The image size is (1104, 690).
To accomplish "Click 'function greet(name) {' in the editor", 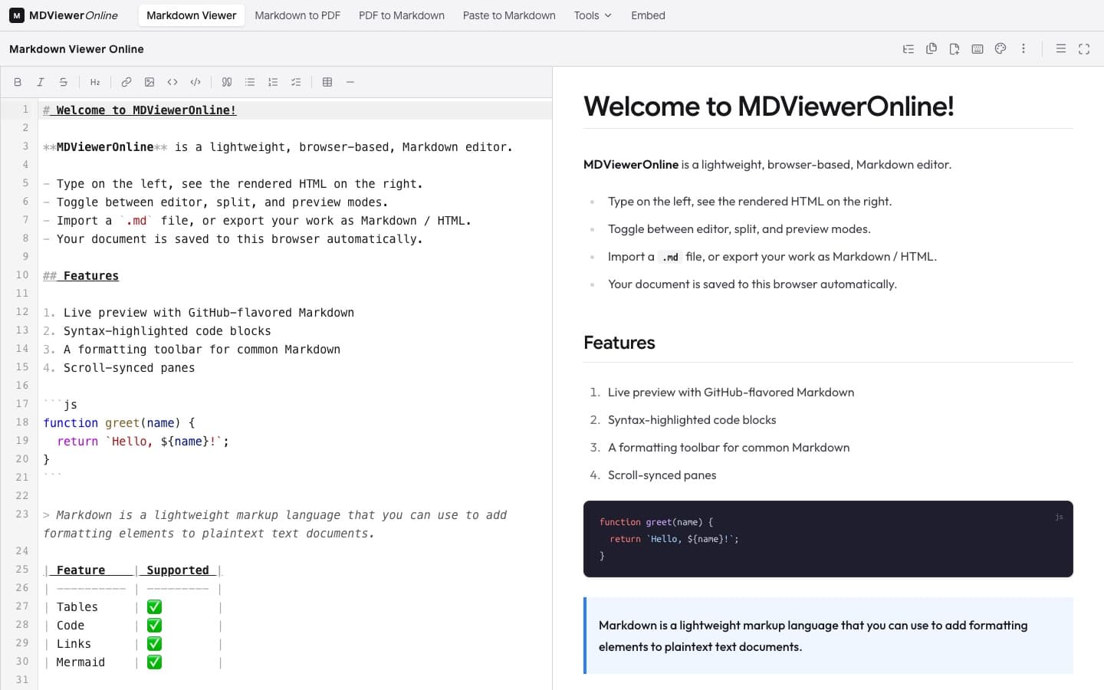I will coord(119,422).
